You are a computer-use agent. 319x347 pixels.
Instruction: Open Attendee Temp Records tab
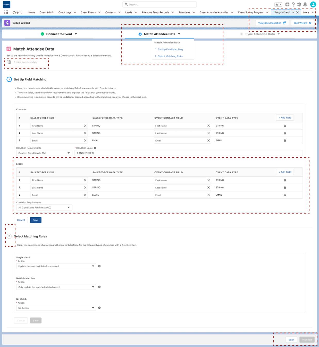tap(155, 12)
